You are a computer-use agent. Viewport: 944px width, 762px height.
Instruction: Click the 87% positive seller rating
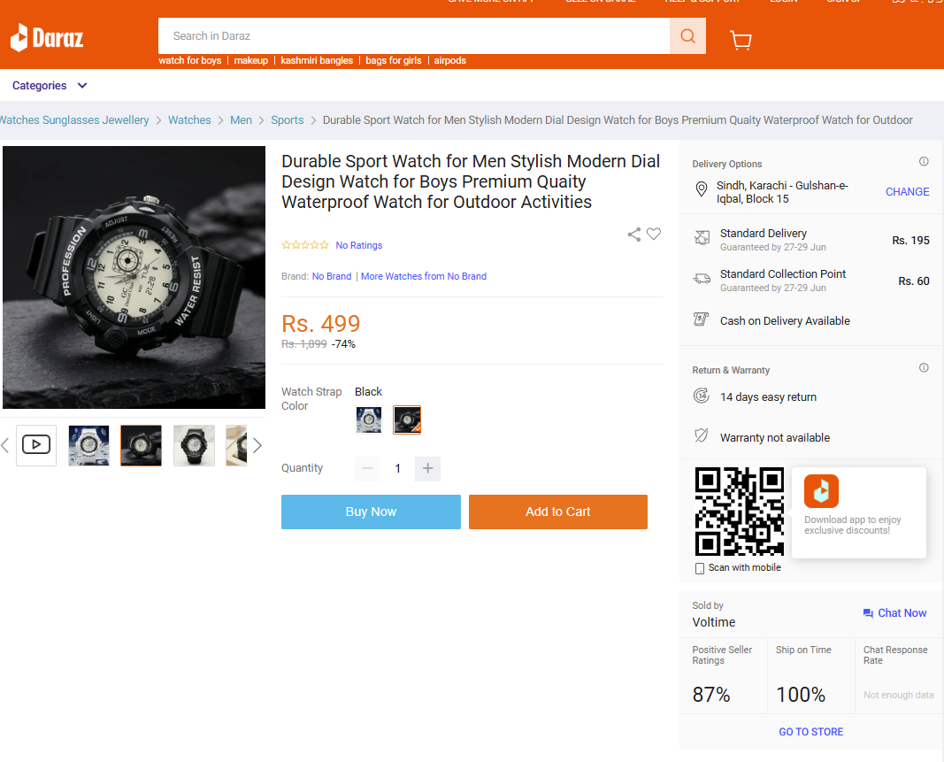(711, 695)
